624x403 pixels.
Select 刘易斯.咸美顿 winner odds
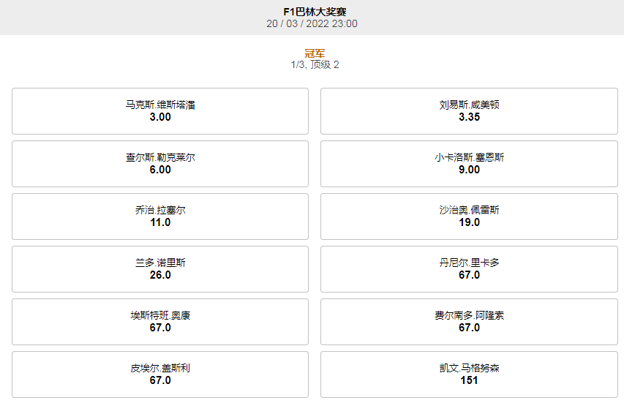click(x=469, y=111)
